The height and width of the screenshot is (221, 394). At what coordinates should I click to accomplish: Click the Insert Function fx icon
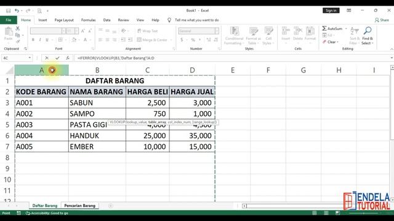click(67, 58)
